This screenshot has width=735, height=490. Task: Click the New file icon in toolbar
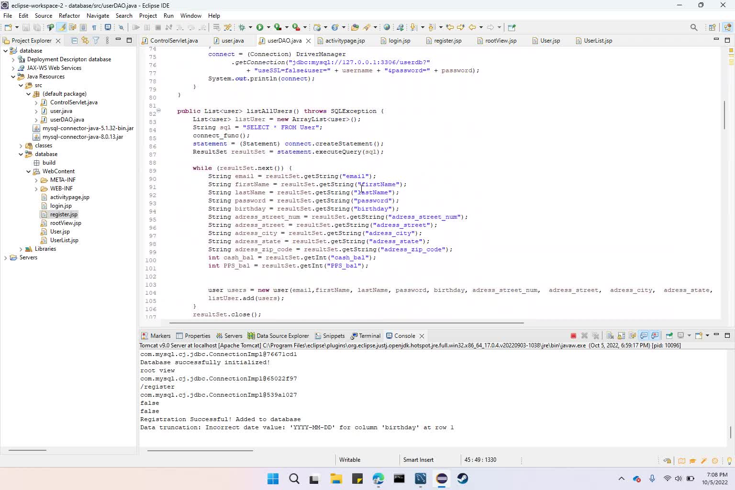[x=8, y=27]
